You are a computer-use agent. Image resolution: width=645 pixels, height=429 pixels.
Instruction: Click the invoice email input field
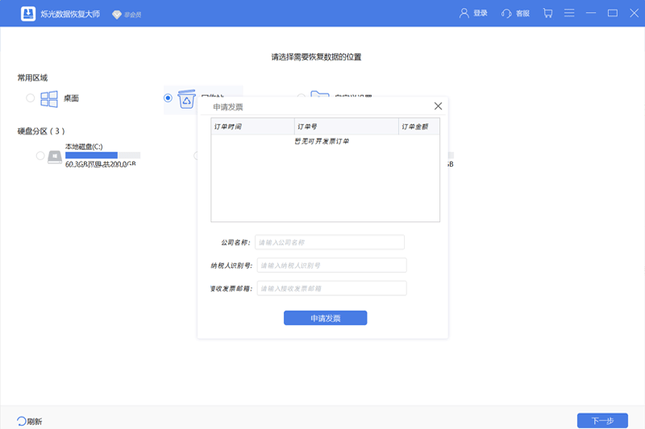331,288
